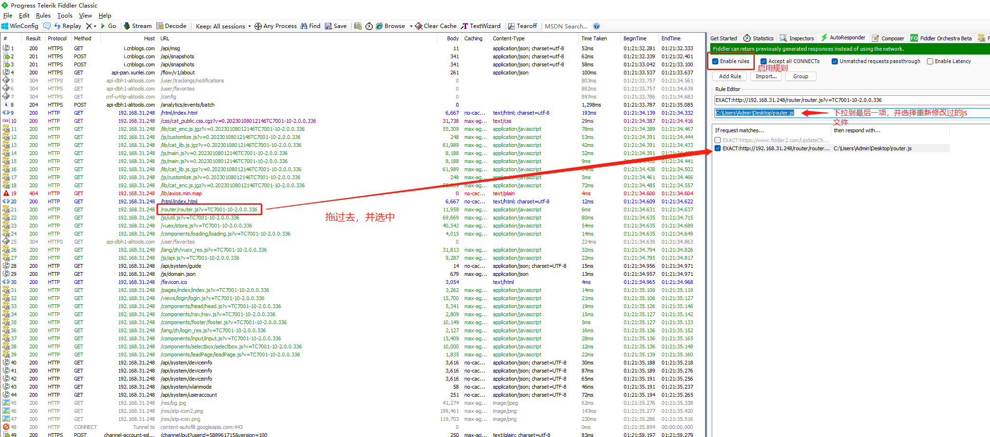Click the HTML icon of session 9
The width and height of the screenshot is (990, 437).
pyautogui.click(x=6, y=113)
